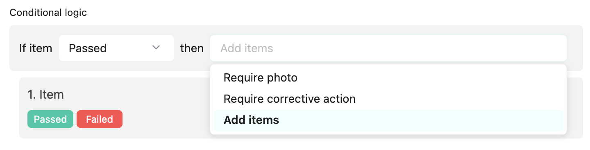
Task: Click the red Failed badge
Action: click(x=100, y=119)
